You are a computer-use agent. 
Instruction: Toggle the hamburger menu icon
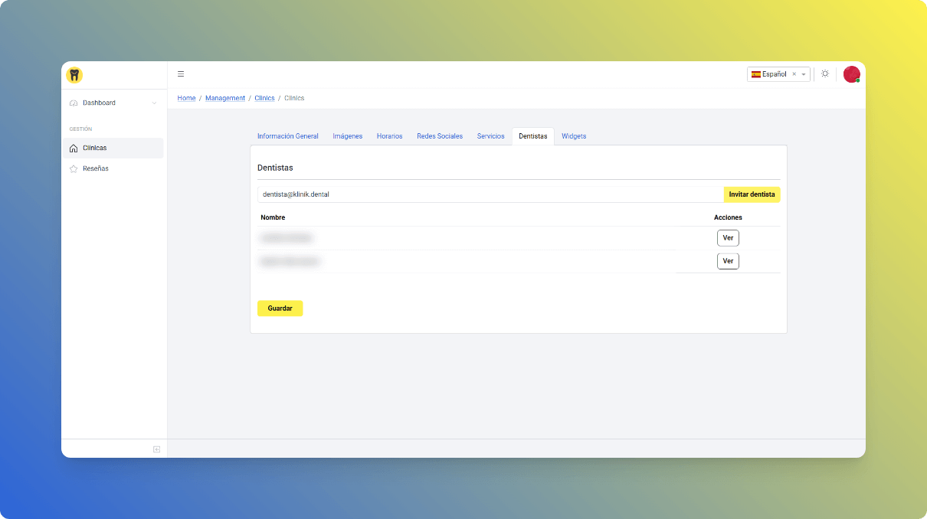pos(181,74)
